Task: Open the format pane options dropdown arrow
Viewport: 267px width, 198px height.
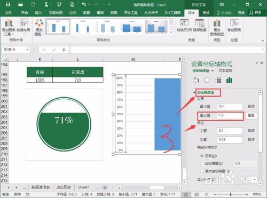Action: click(256, 63)
